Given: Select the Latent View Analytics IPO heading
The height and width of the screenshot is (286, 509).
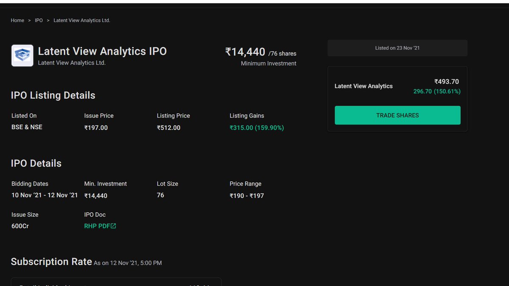Looking at the screenshot, I should click(x=102, y=51).
